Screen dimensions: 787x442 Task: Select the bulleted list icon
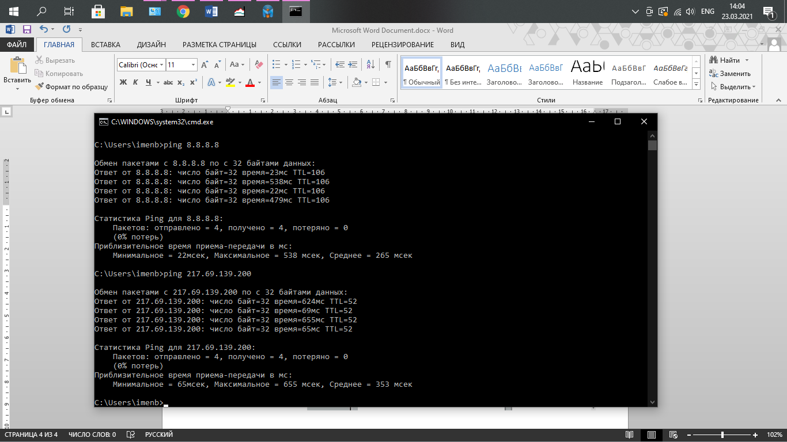point(276,64)
